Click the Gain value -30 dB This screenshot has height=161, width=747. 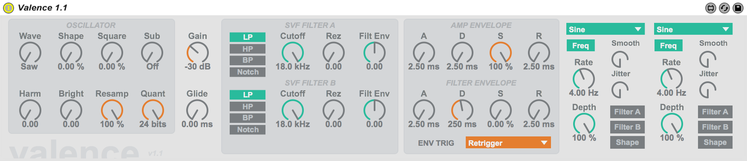pyautogui.click(x=197, y=67)
